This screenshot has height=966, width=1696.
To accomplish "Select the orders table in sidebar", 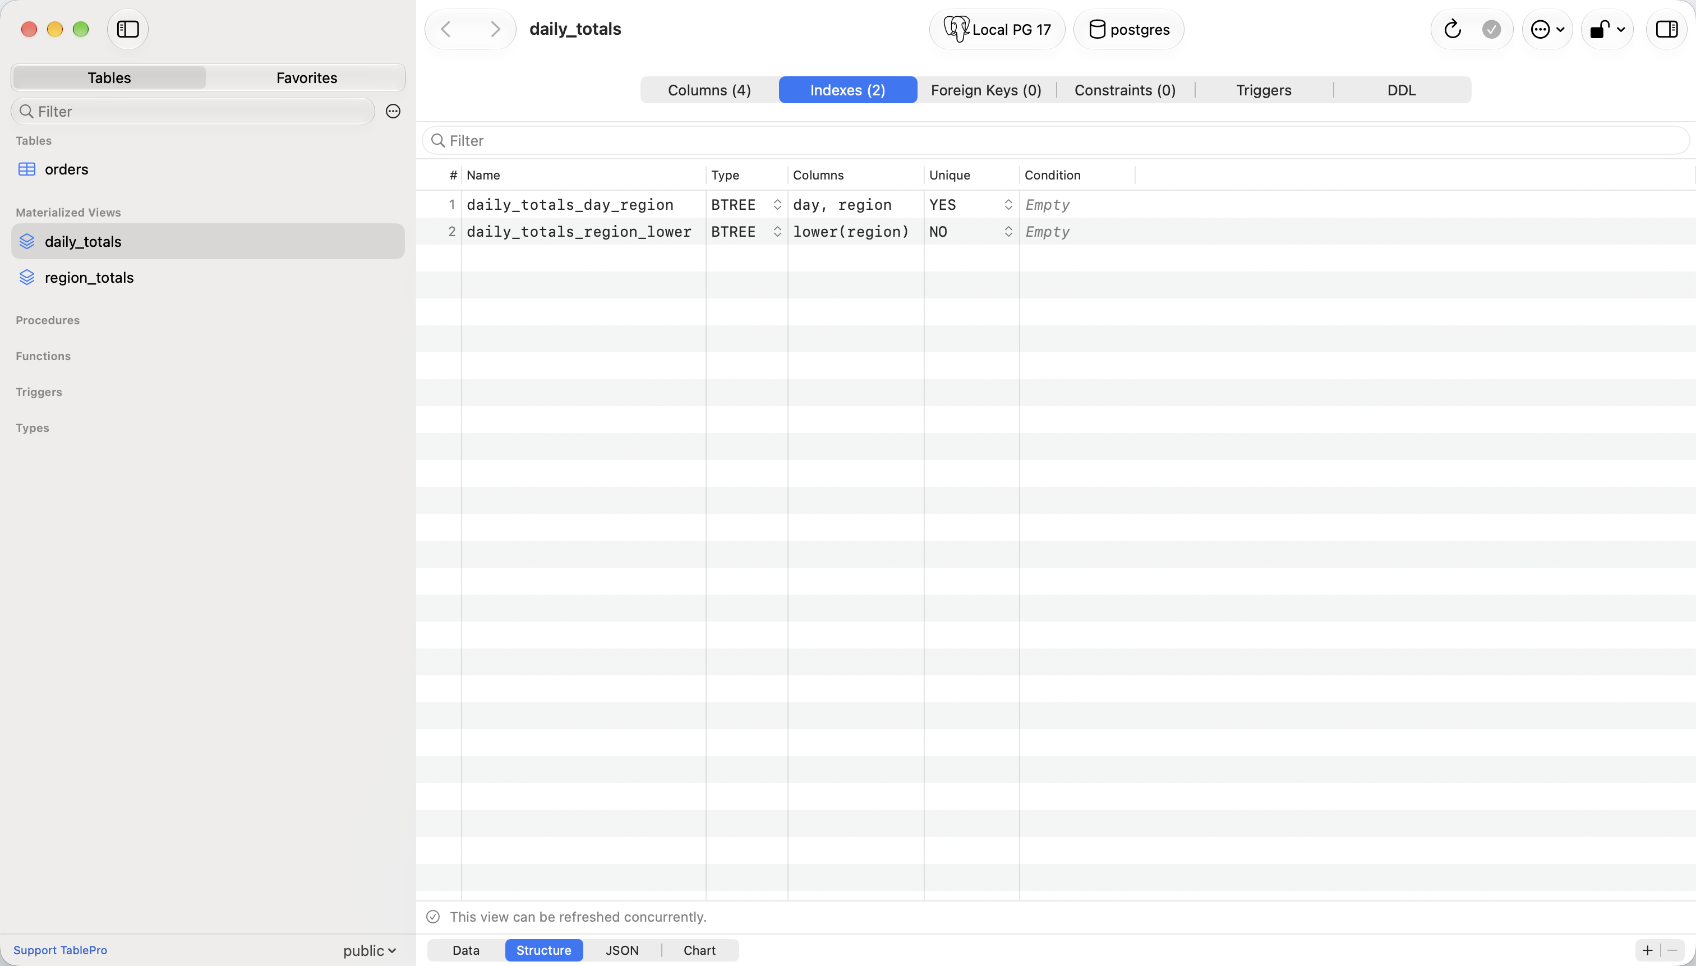I will point(208,169).
